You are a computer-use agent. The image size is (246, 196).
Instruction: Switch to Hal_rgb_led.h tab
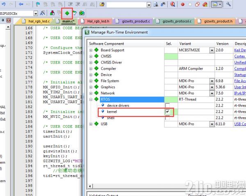(96, 21)
